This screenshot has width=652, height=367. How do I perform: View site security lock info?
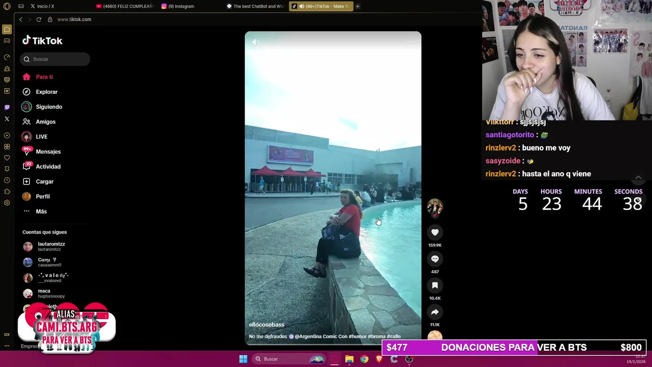[x=50, y=19]
